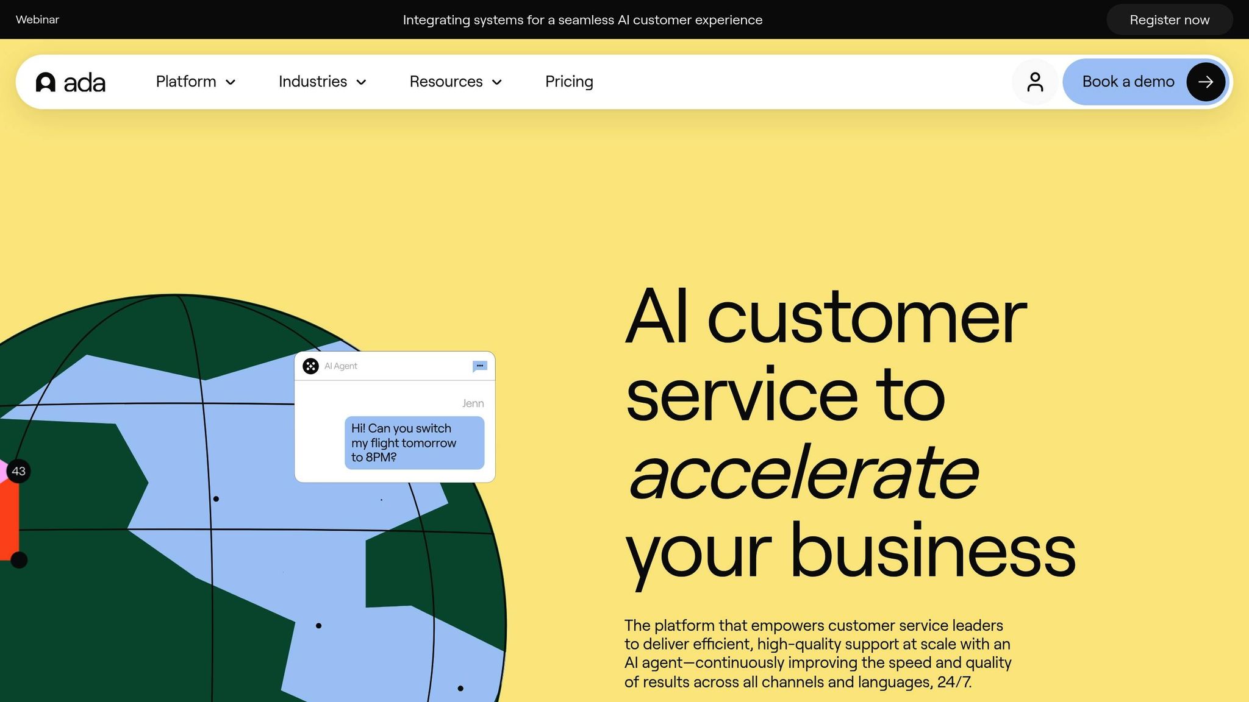This screenshot has width=1249, height=702.
Task: Expand the Resources dropdown chevron
Action: (x=497, y=82)
